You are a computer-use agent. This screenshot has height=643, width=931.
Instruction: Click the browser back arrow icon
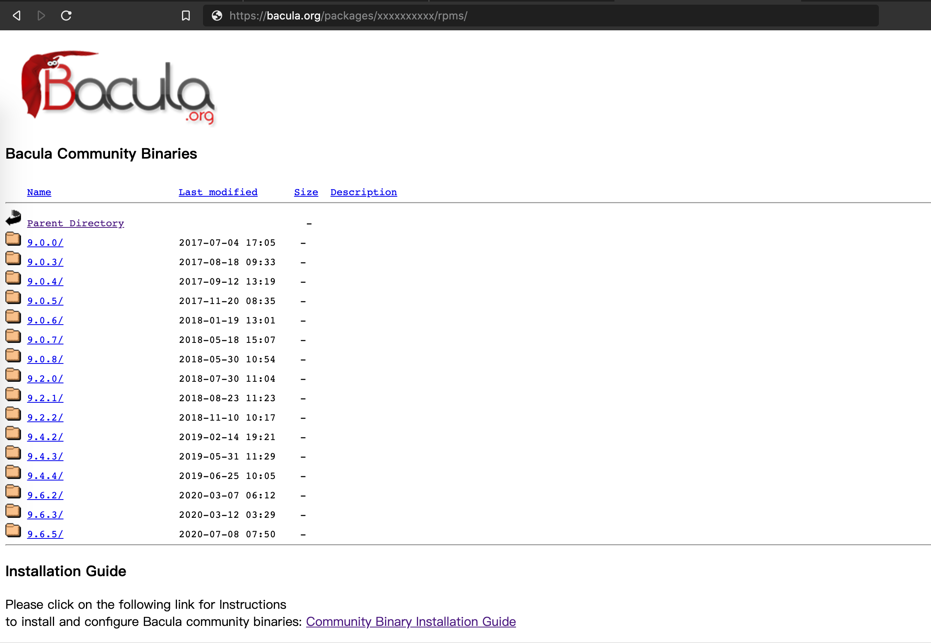[16, 16]
